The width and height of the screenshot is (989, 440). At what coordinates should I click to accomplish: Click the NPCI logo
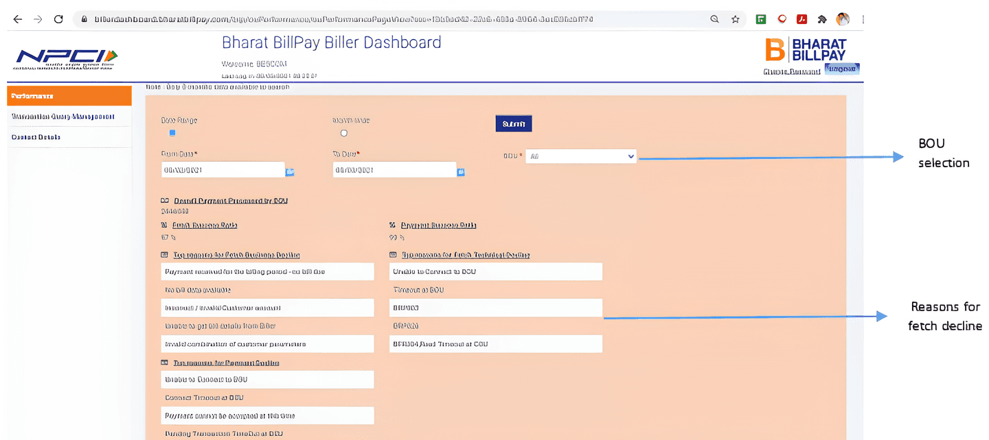click(x=67, y=60)
